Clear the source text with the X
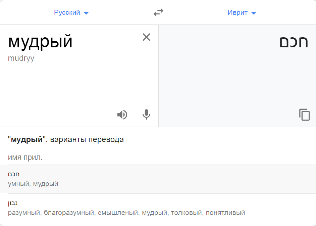 tap(146, 37)
